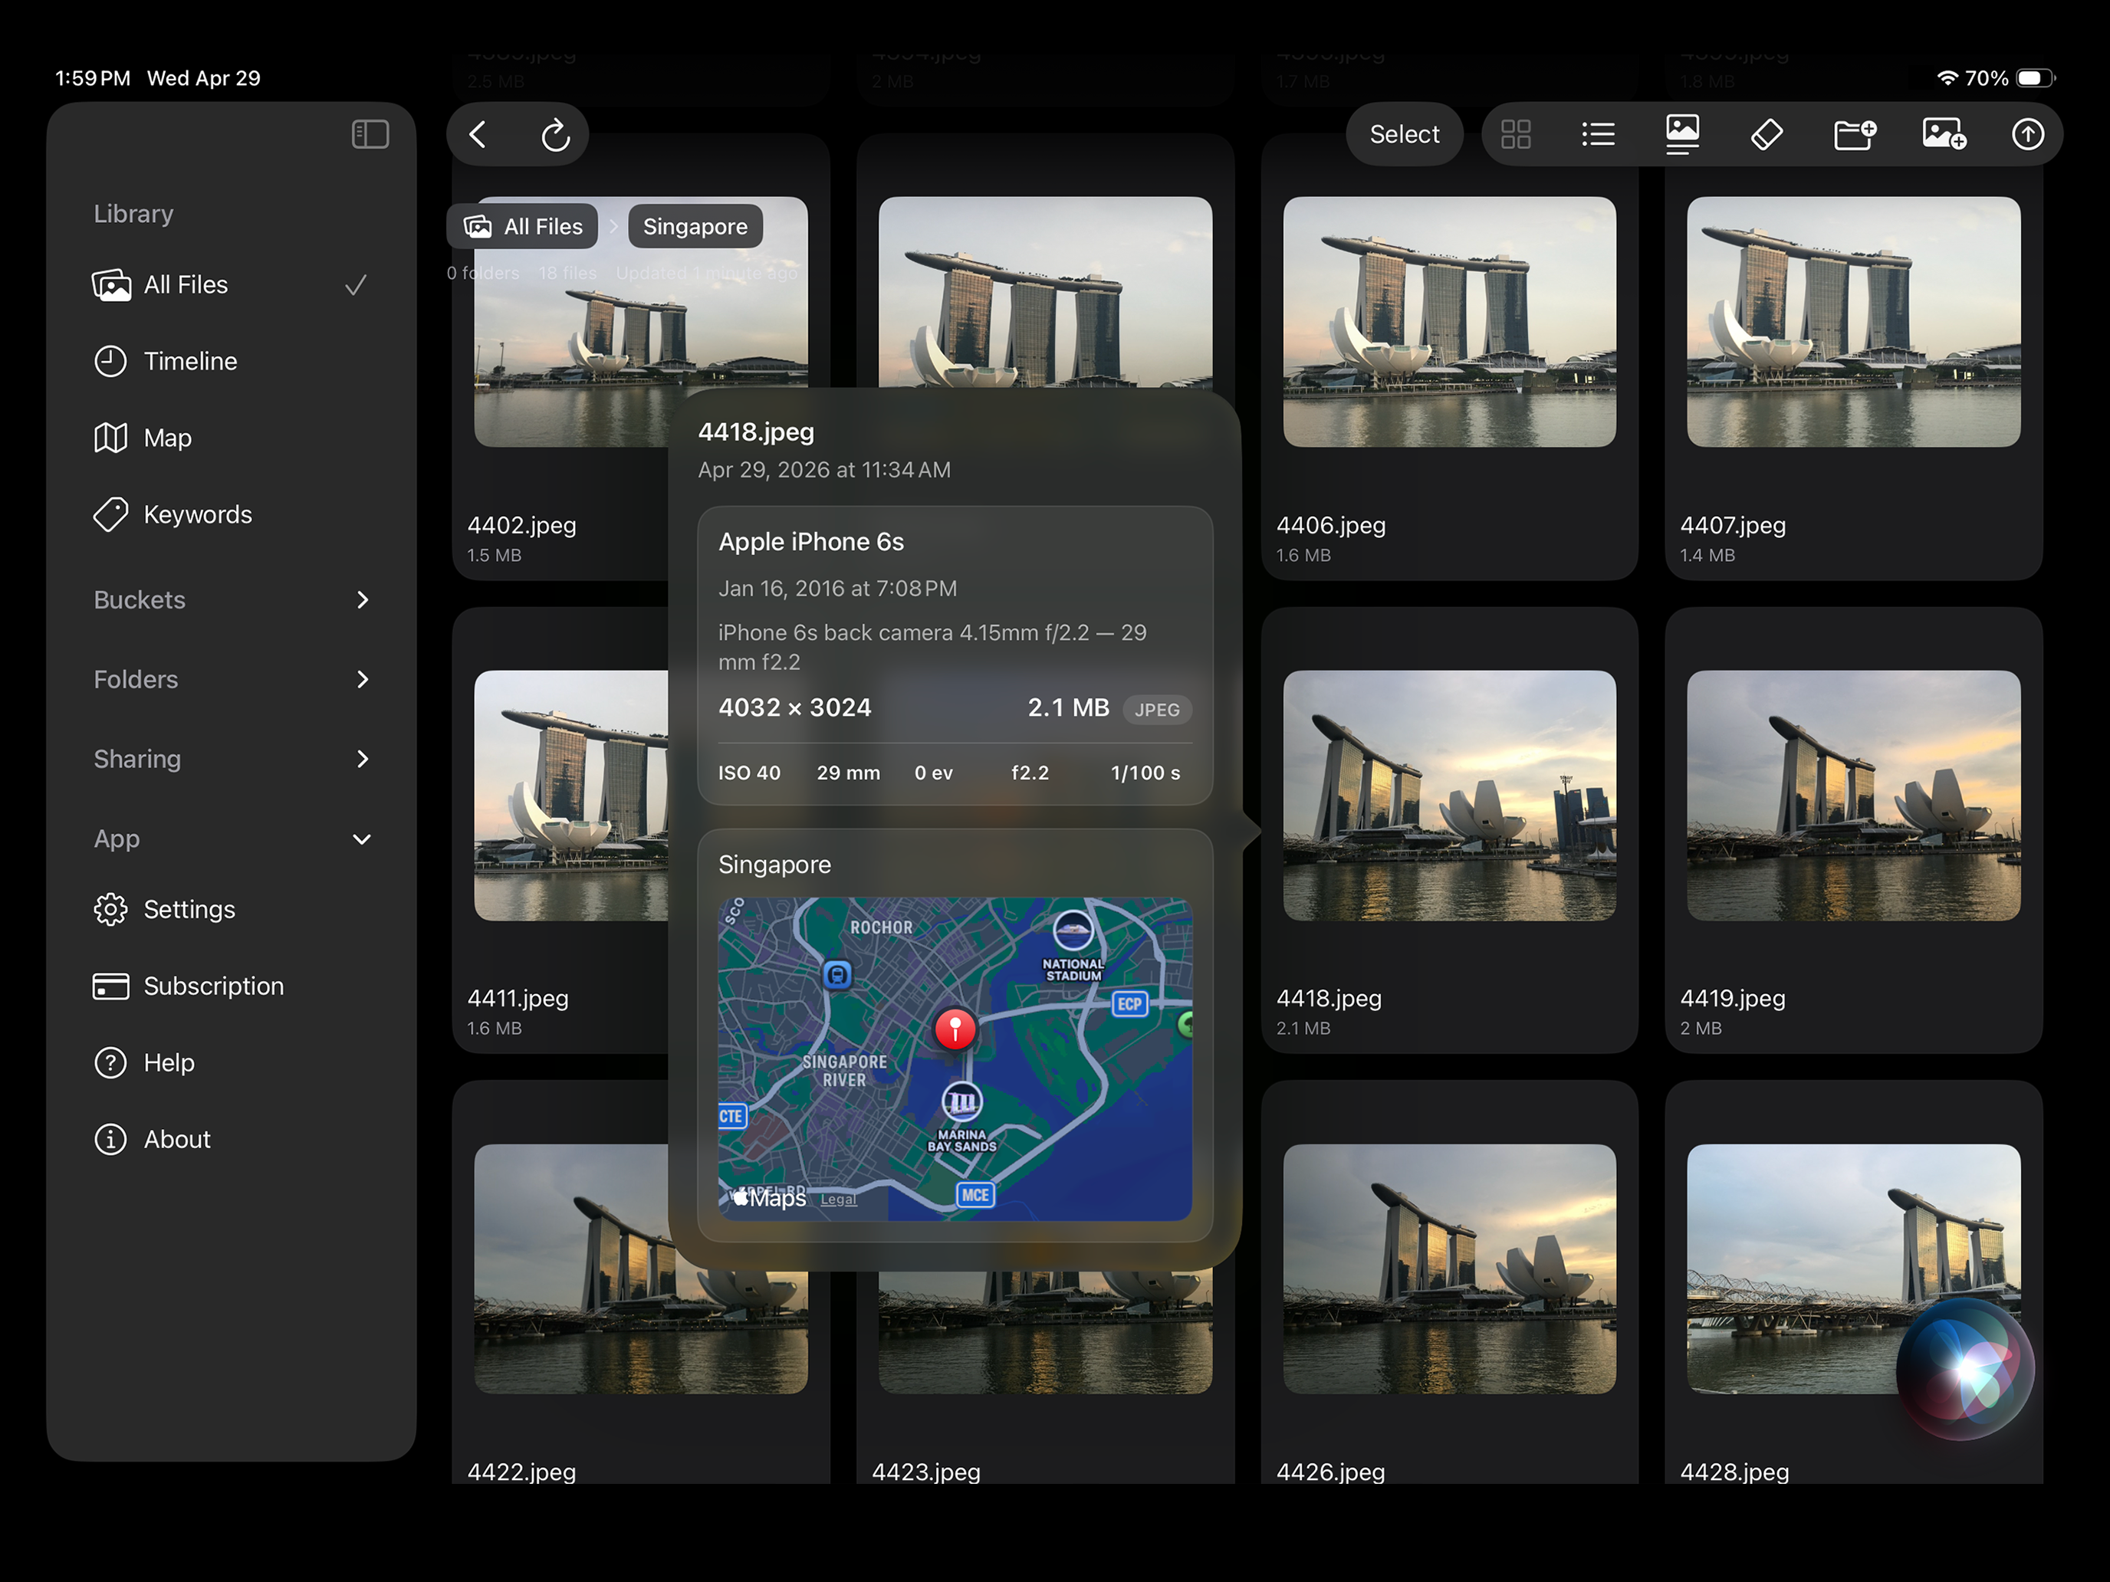Viewport: 2110px width, 1582px height.
Task: Tap the battery indicator in status bar
Action: pyautogui.click(x=2036, y=78)
